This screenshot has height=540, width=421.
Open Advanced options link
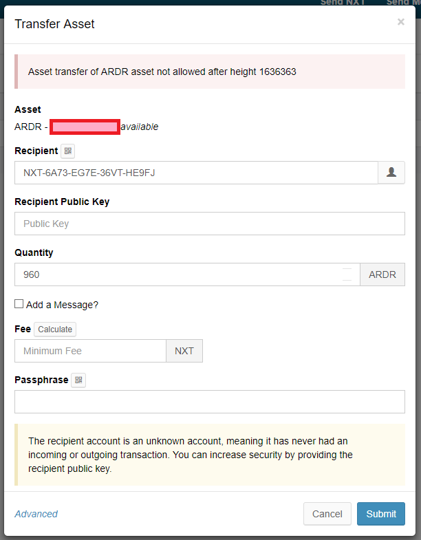(36, 514)
